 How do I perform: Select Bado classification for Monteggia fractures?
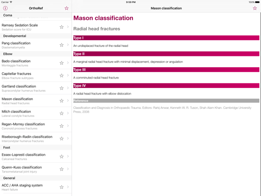click(x=36, y=63)
